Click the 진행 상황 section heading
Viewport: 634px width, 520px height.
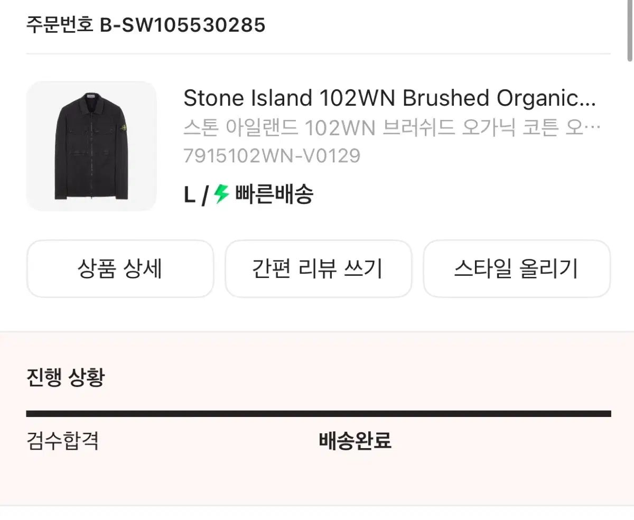[x=66, y=377]
